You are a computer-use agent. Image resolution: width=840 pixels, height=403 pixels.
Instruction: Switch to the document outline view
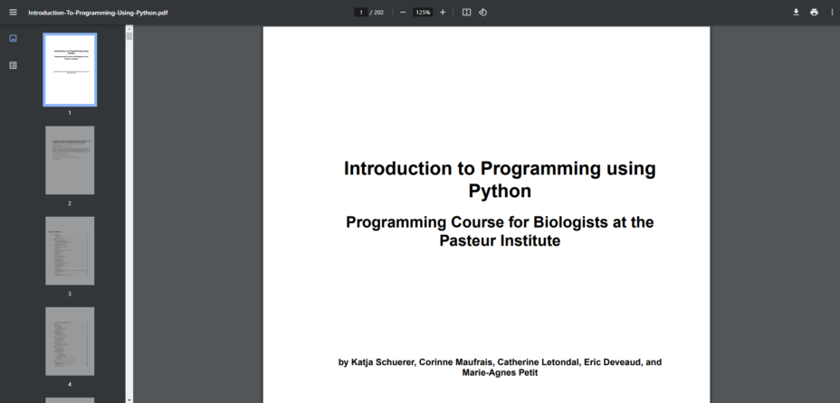13,65
